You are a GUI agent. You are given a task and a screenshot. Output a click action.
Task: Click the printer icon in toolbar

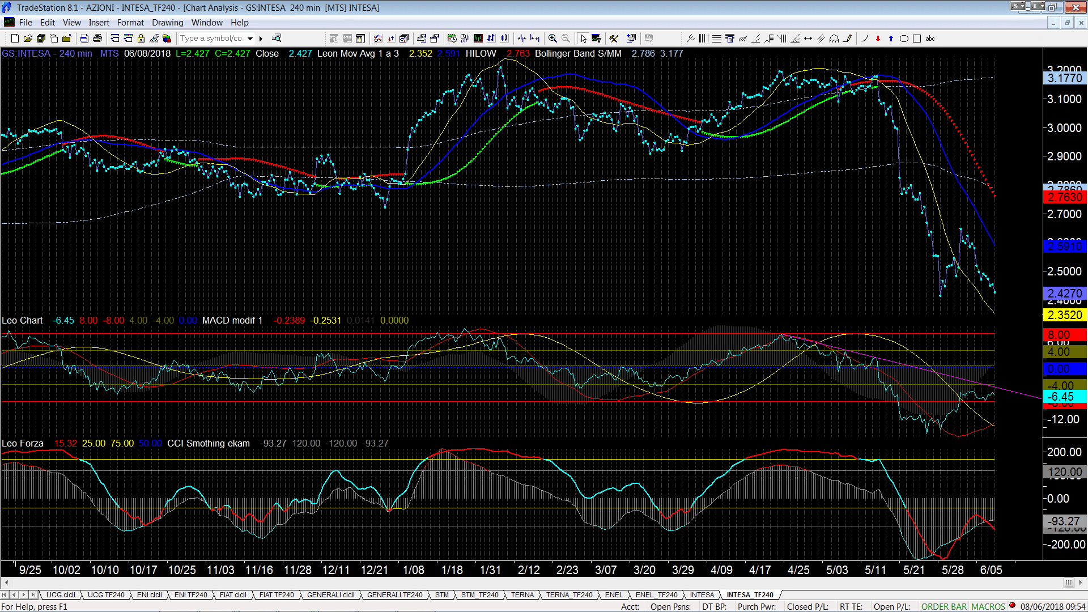(x=97, y=39)
